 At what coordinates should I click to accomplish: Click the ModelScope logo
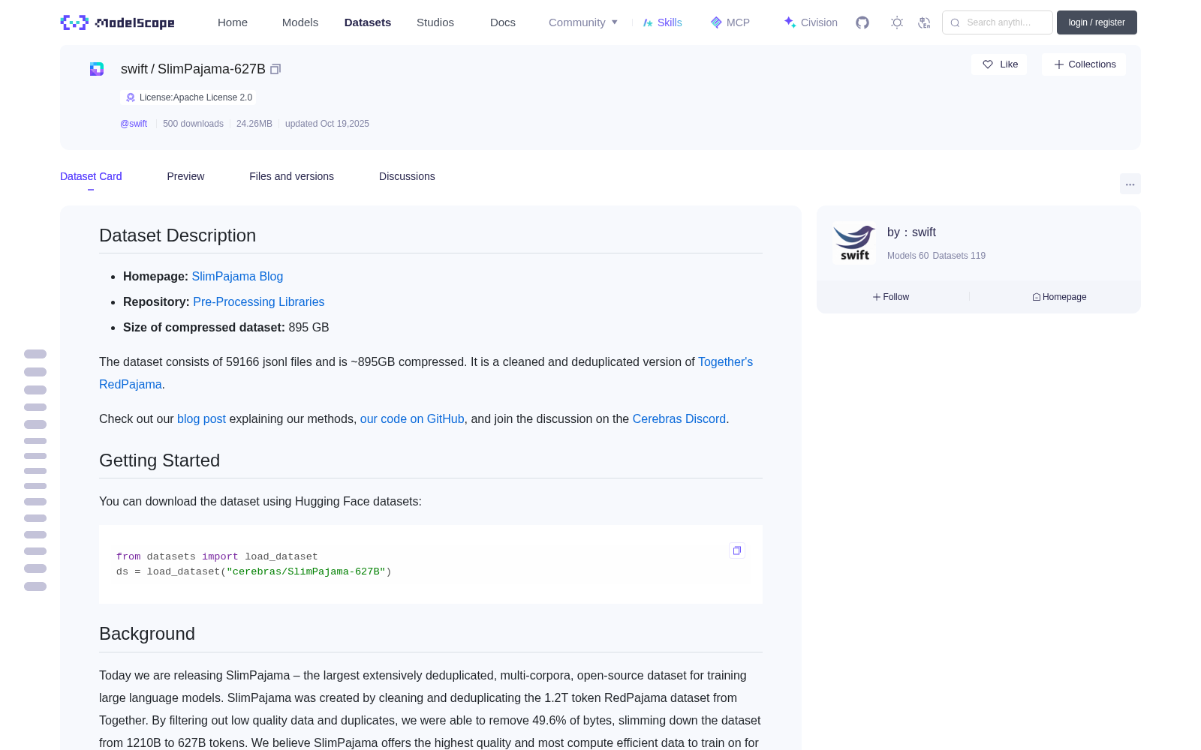117,22
